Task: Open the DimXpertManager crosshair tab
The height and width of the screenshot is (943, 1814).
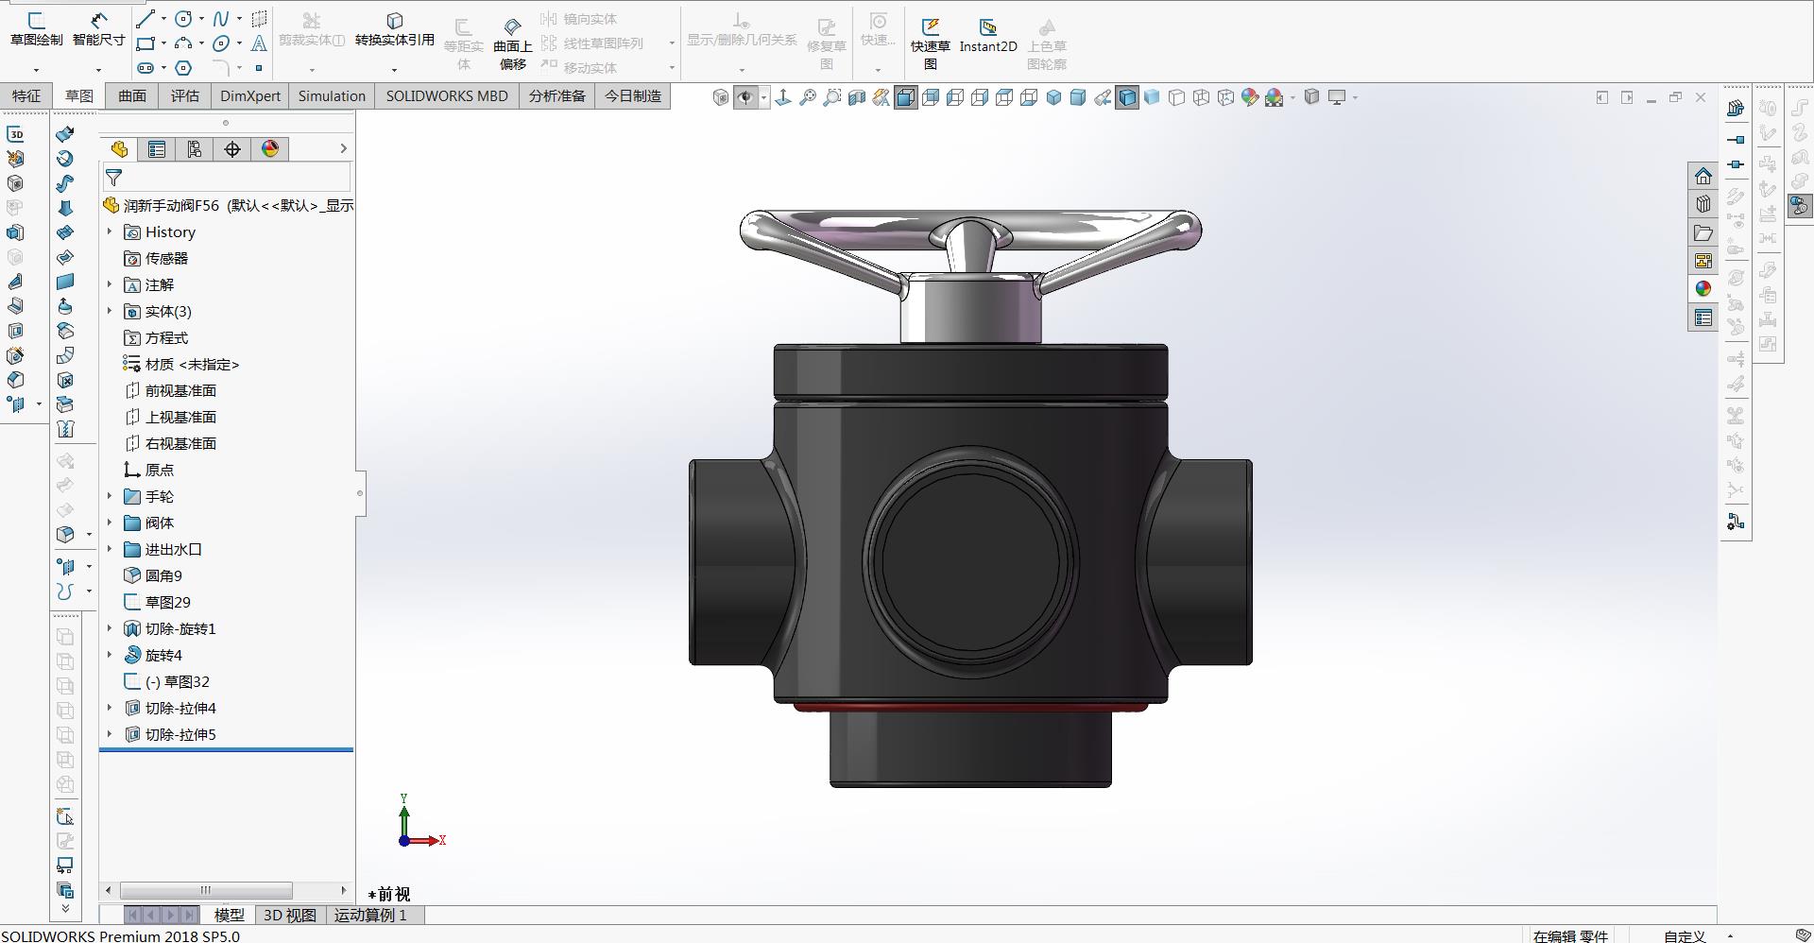Action: (232, 149)
